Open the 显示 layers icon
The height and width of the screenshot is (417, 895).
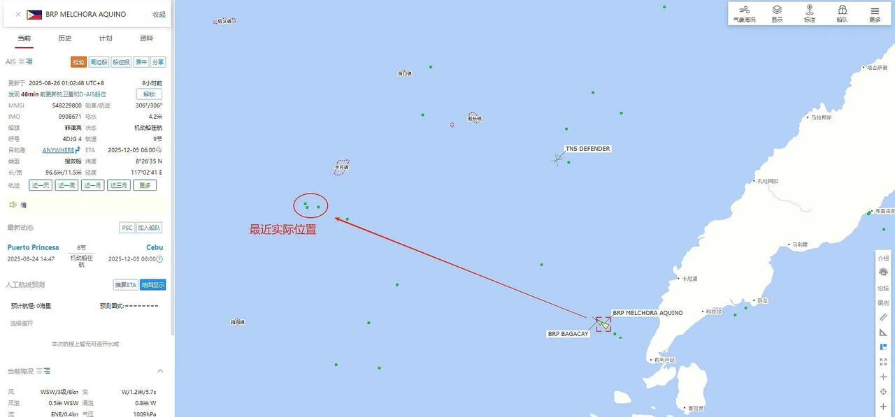click(x=777, y=13)
